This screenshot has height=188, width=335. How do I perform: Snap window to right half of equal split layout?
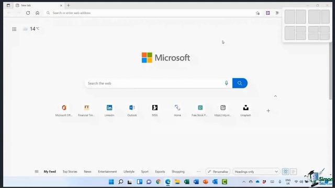(x=300, y=17)
